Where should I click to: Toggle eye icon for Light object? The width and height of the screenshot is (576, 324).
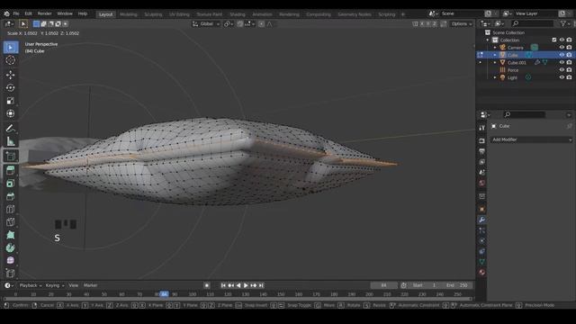point(562,77)
